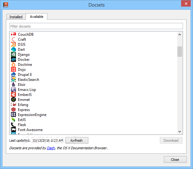Screen dimensions: 193x169
Task: Select the EmberJS logo icon
Action: click(x=13, y=94)
